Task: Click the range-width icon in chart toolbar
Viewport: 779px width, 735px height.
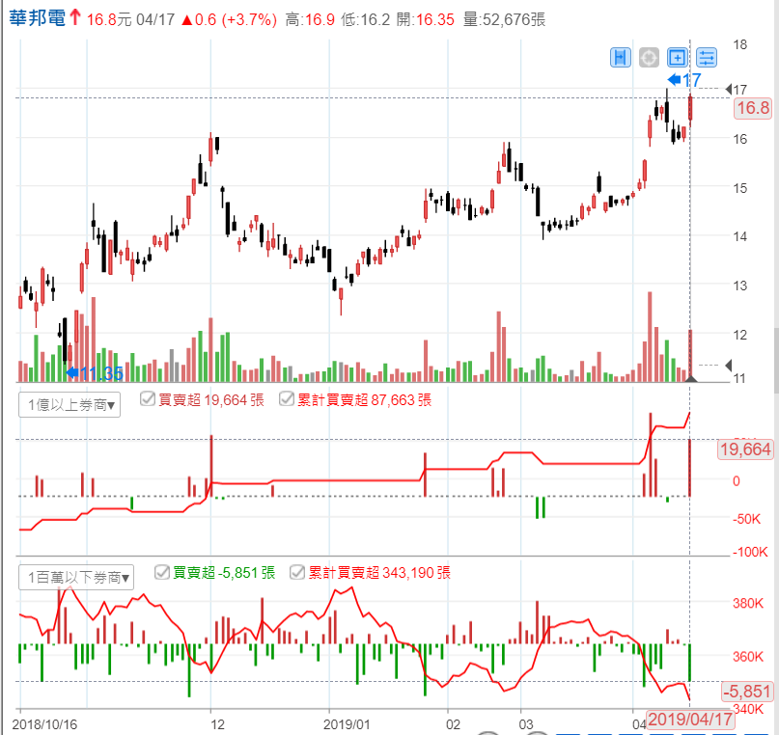Action: (x=620, y=58)
